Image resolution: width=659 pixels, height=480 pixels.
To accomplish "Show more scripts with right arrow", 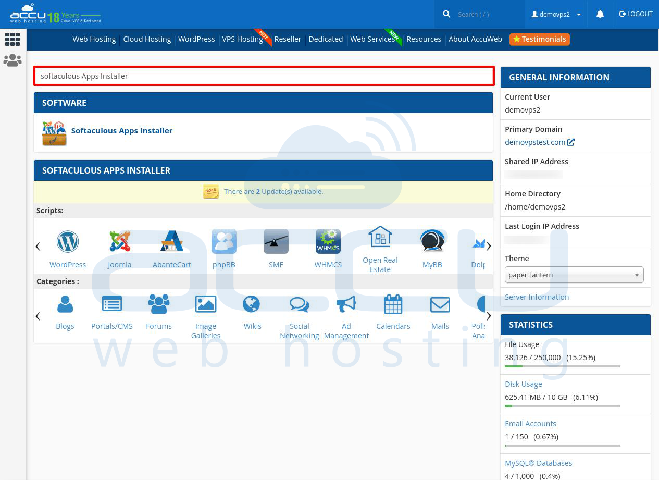I will click(x=489, y=246).
